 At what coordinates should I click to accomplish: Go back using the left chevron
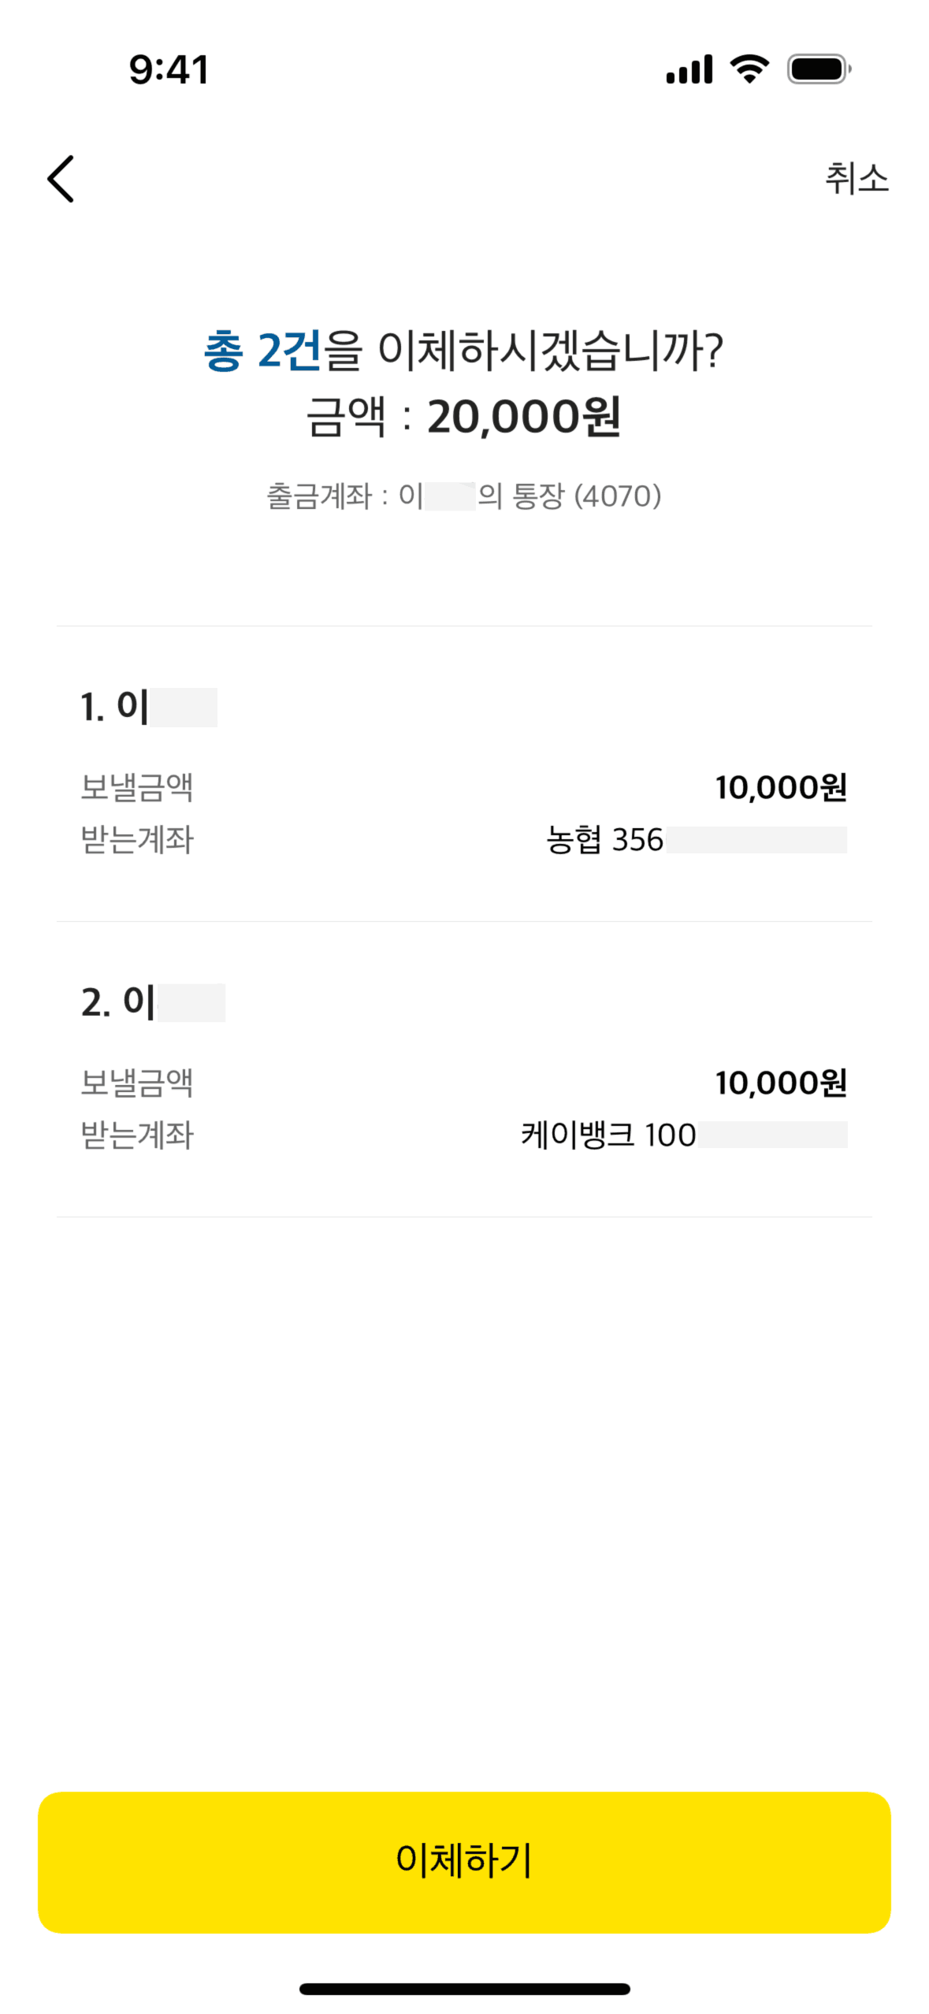(x=61, y=179)
